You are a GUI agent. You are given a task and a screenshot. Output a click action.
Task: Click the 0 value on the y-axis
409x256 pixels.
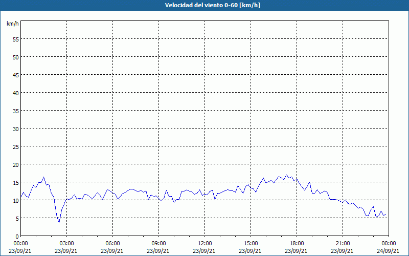(x=17, y=237)
